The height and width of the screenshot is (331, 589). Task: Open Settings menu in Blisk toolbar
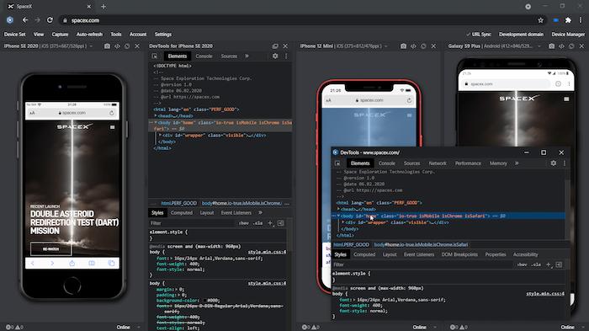pyautogui.click(x=163, y=35)
